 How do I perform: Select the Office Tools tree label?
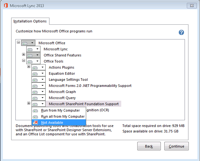point(53,61)
